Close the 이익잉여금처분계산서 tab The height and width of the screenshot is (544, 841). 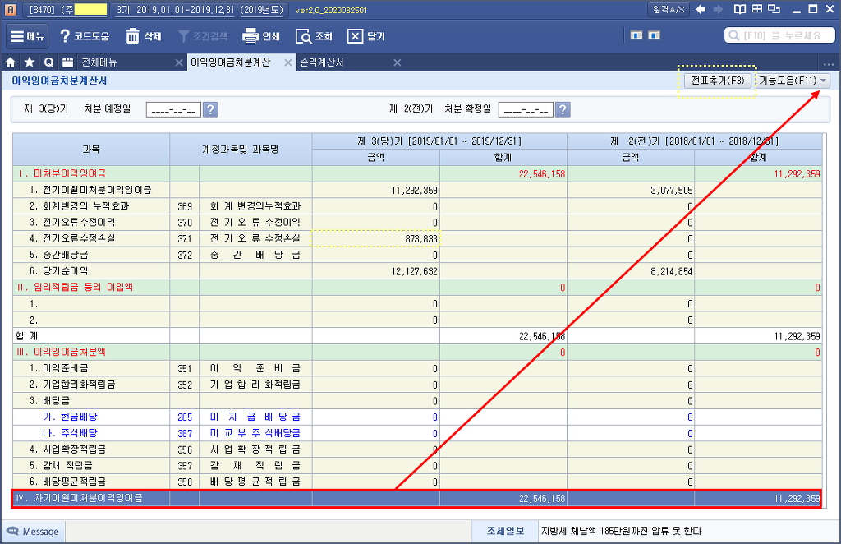[288, 62]
